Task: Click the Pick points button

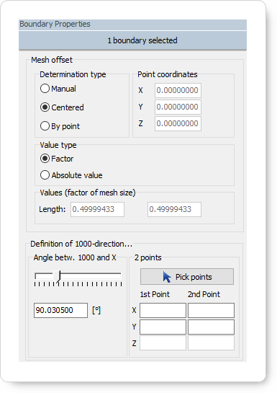Action: (187, 277)
